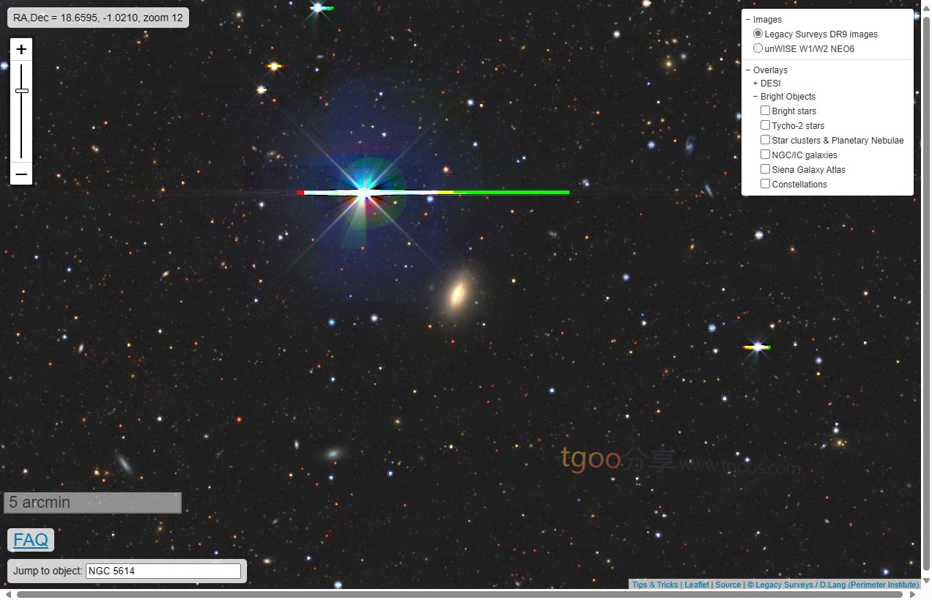This screenshot has width=932, height=600.
Task: Open the Tips & Tricks link
Action: pyautogui.click(x=655, y=585)
